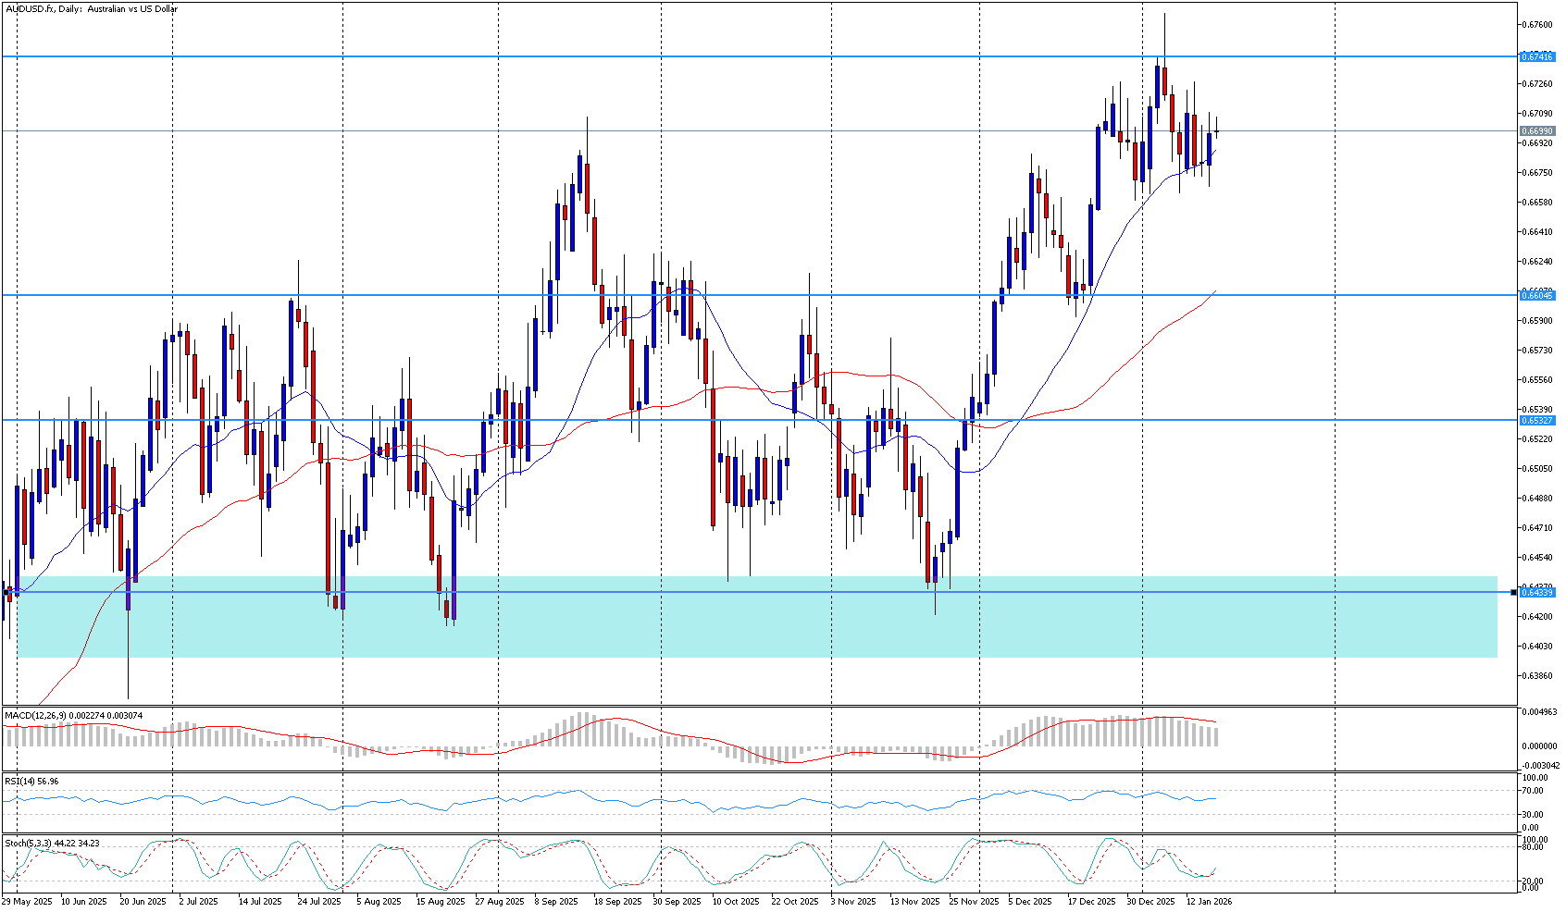Select the 0.66045 level price tag
Viewport: 1566px width, 912px height.
pos(1536,296)
